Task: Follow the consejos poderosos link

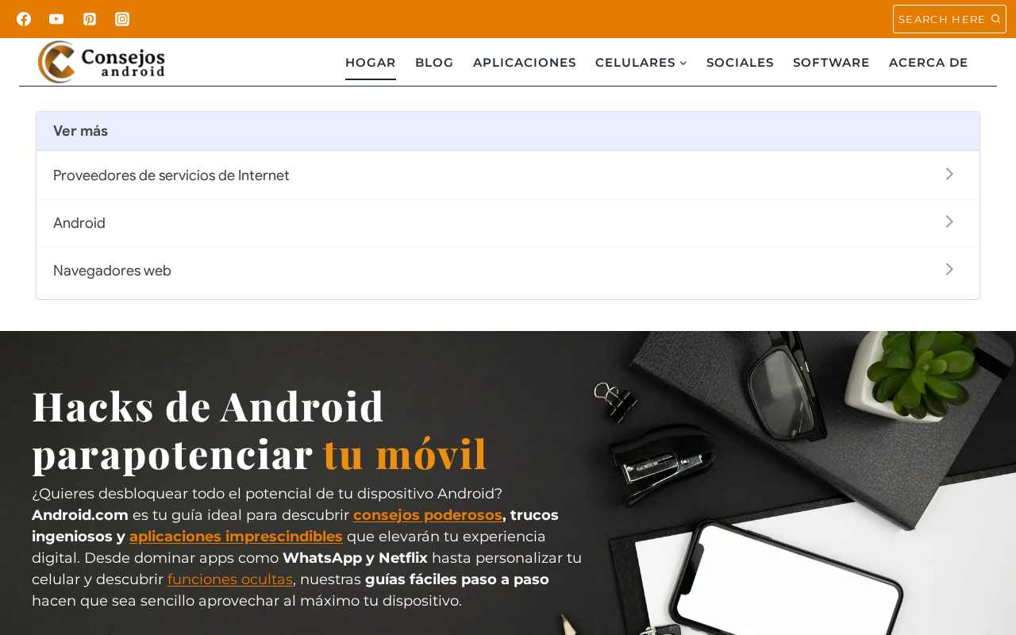Action: pyautogui.click(x=428, y=515)
